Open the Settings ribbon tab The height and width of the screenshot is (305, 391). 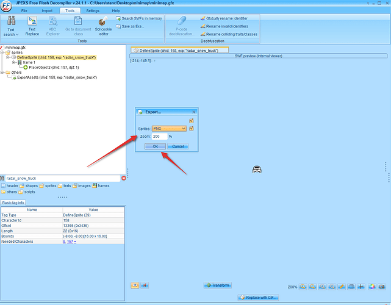(x=93, y=10)
